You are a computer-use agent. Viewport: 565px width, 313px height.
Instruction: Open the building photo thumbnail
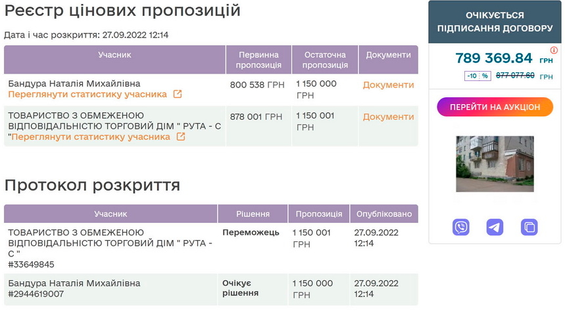[x=495, y=164]
